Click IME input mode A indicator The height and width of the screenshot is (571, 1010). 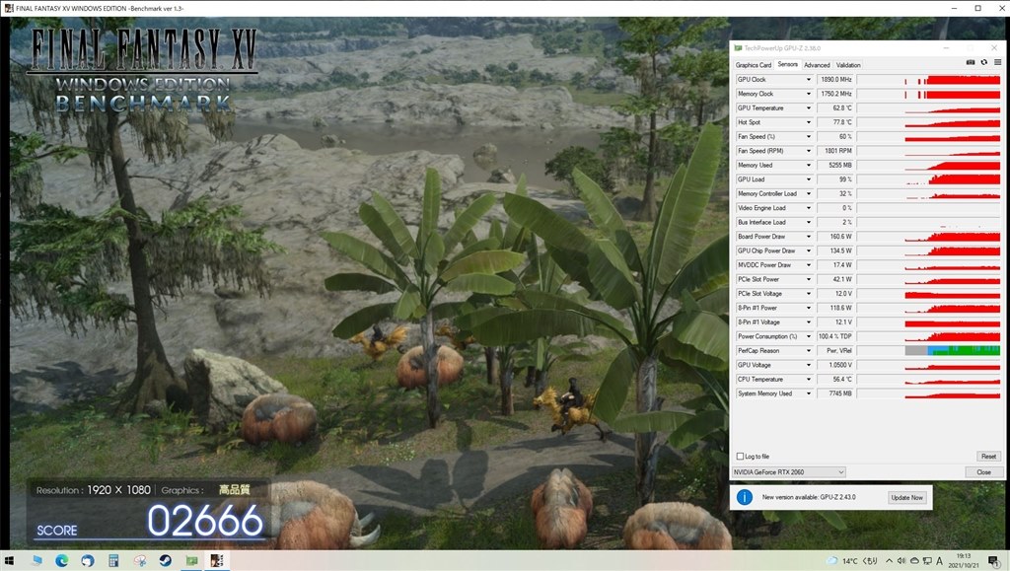(x=939, y=561)
